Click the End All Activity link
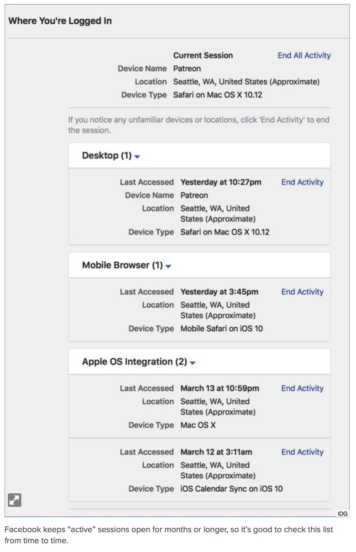This screenshot has height=552, width=356. click(304, 55)
